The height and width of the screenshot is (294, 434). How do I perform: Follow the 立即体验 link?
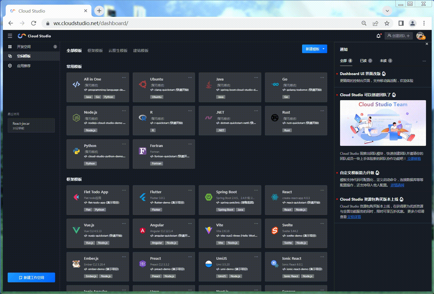point(414,159)
